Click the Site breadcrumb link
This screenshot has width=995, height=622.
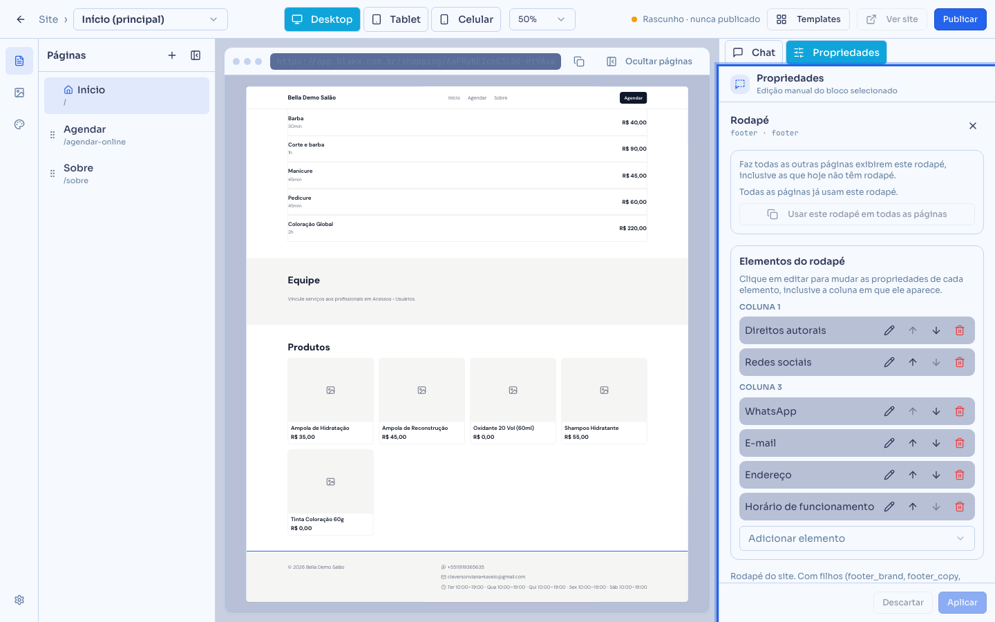tap(48, 19)
